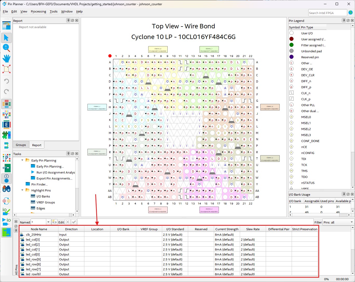Image resolution: width=355 pixels, height=282 pixels.
Task: Click the Node Name column header
Action: click(x=39, y=229)
